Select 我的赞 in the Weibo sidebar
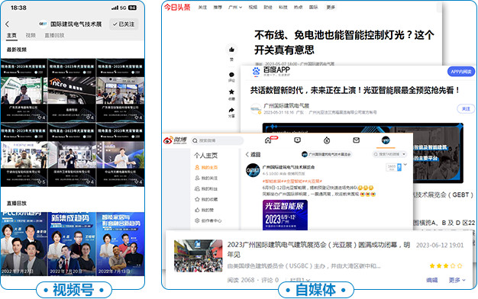This screenshot has width=478, height=299. 204,210
